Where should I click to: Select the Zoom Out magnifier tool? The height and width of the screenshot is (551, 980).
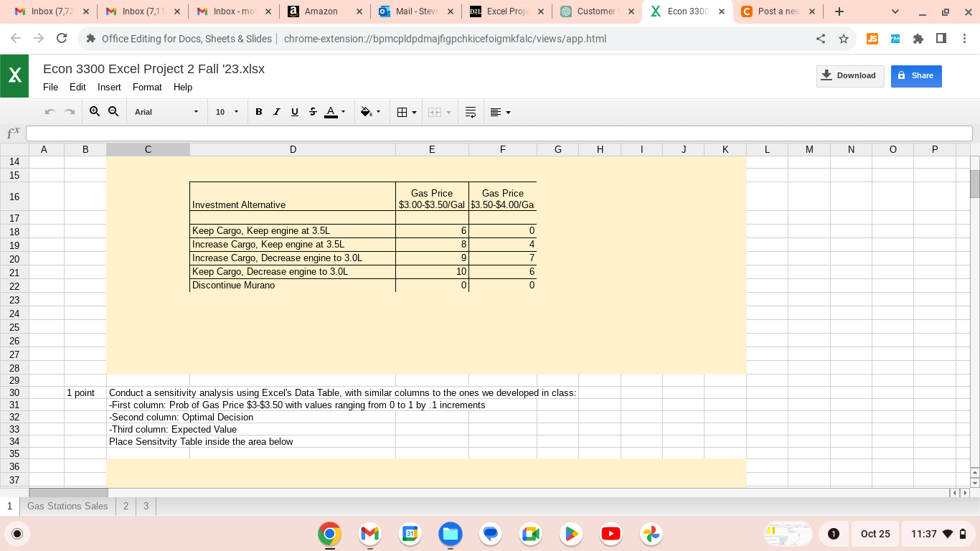(113, 111)
